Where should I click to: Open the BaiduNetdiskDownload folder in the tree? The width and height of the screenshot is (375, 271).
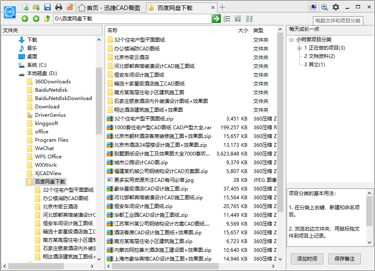tap(63, 98)
